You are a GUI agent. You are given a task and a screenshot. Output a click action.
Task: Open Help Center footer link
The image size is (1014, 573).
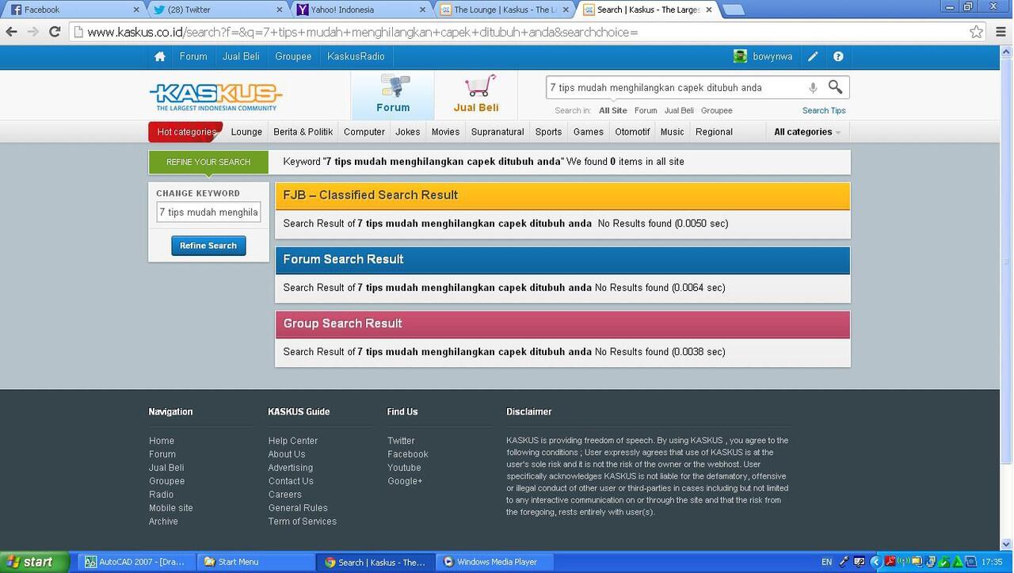click(292, 441)
